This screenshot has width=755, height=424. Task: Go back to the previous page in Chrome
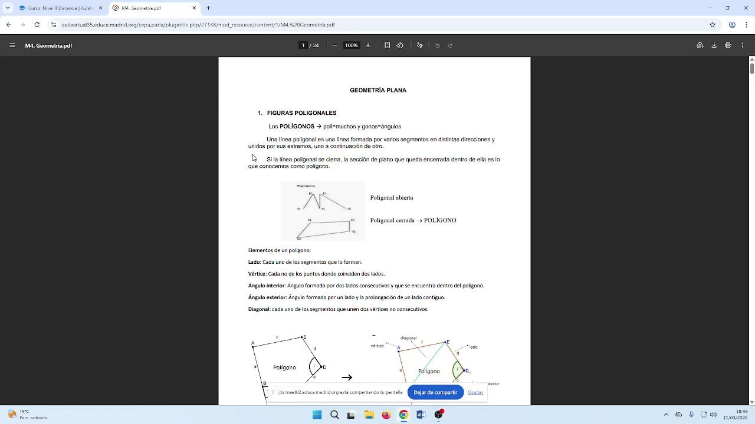point(8,25)
